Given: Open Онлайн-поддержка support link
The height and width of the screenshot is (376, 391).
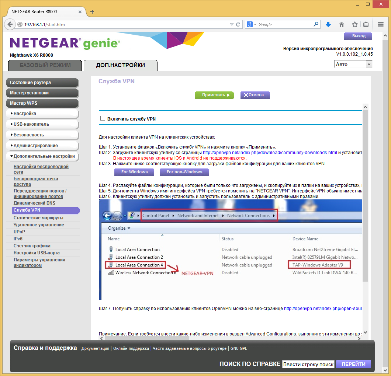Looking at the screenshot, I should pos(131,348).
